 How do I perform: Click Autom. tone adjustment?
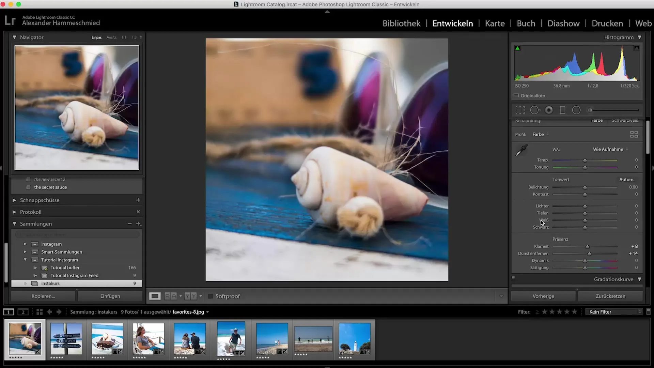627,179
